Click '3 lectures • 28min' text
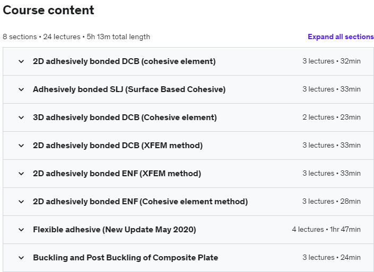Viewport: 374px width, 272px height. pyautogui.click(x=332, y=201)
